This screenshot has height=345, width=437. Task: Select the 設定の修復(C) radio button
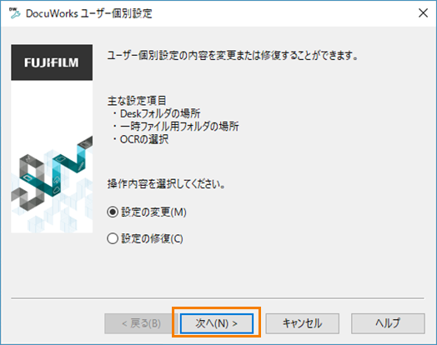[x=113, y=238]
